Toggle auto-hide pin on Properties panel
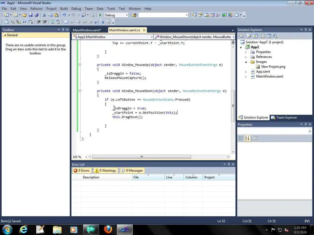 pyautogui.click(x=306, y=124)
